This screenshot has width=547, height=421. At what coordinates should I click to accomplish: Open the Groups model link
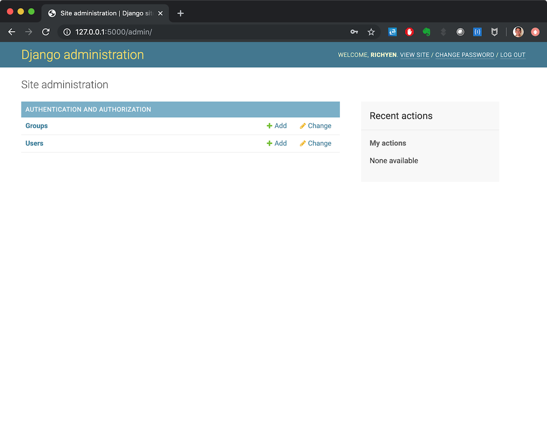tap(36, 126)
